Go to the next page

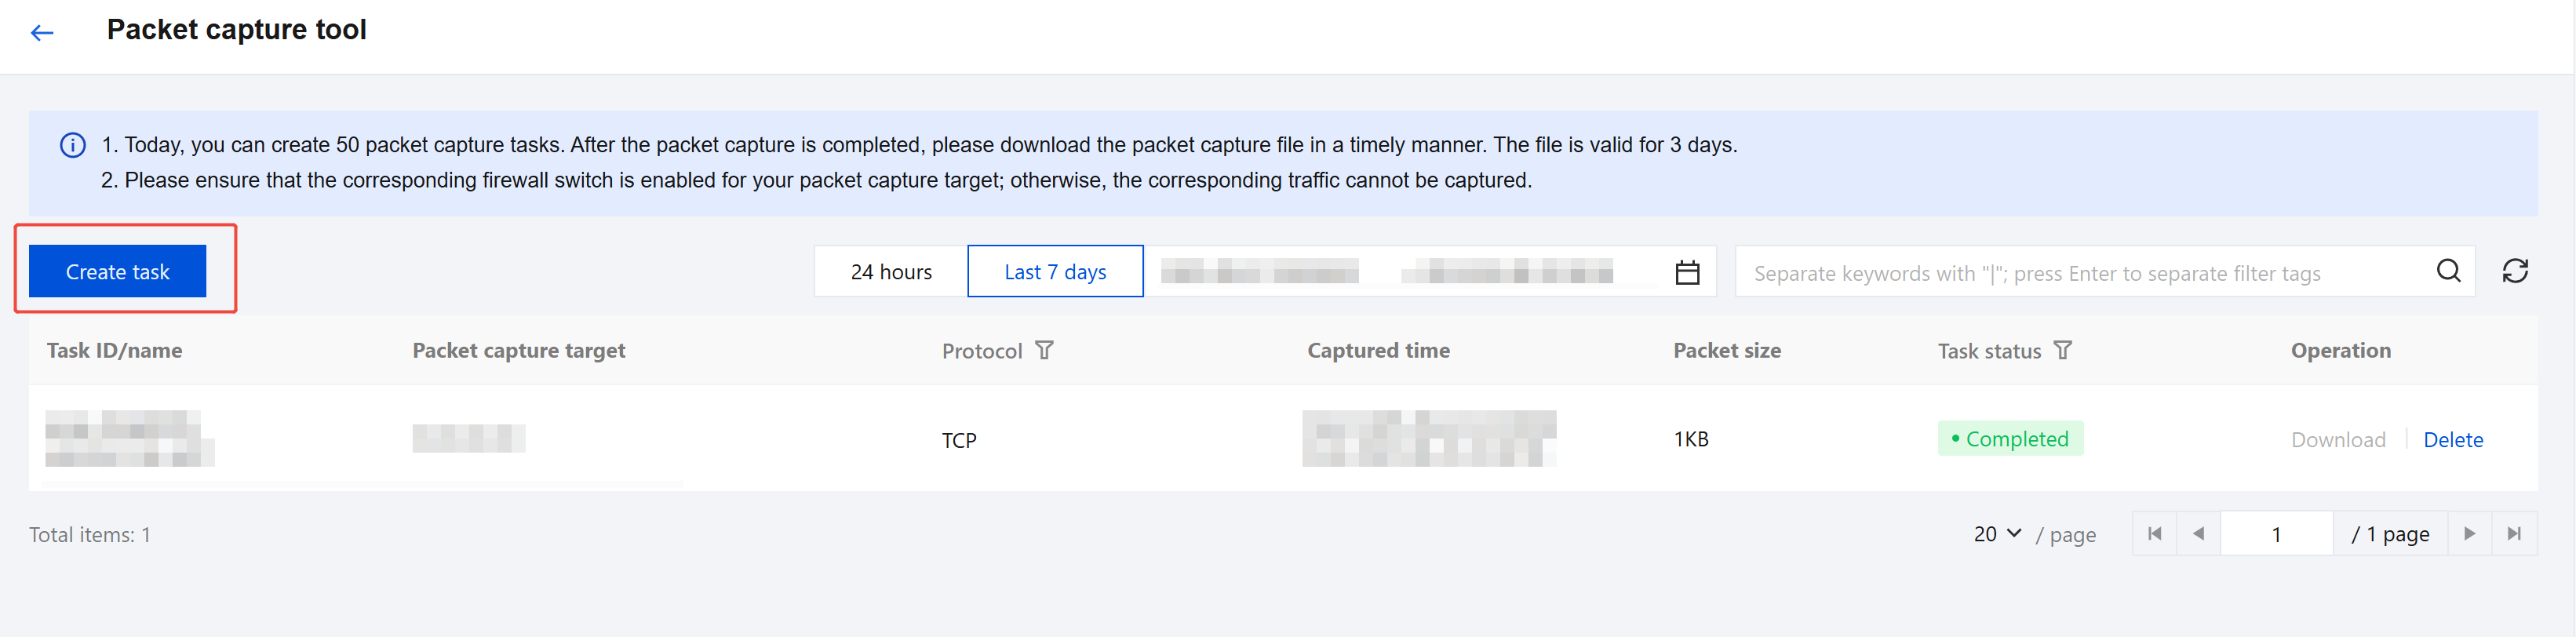[2469, 534]
